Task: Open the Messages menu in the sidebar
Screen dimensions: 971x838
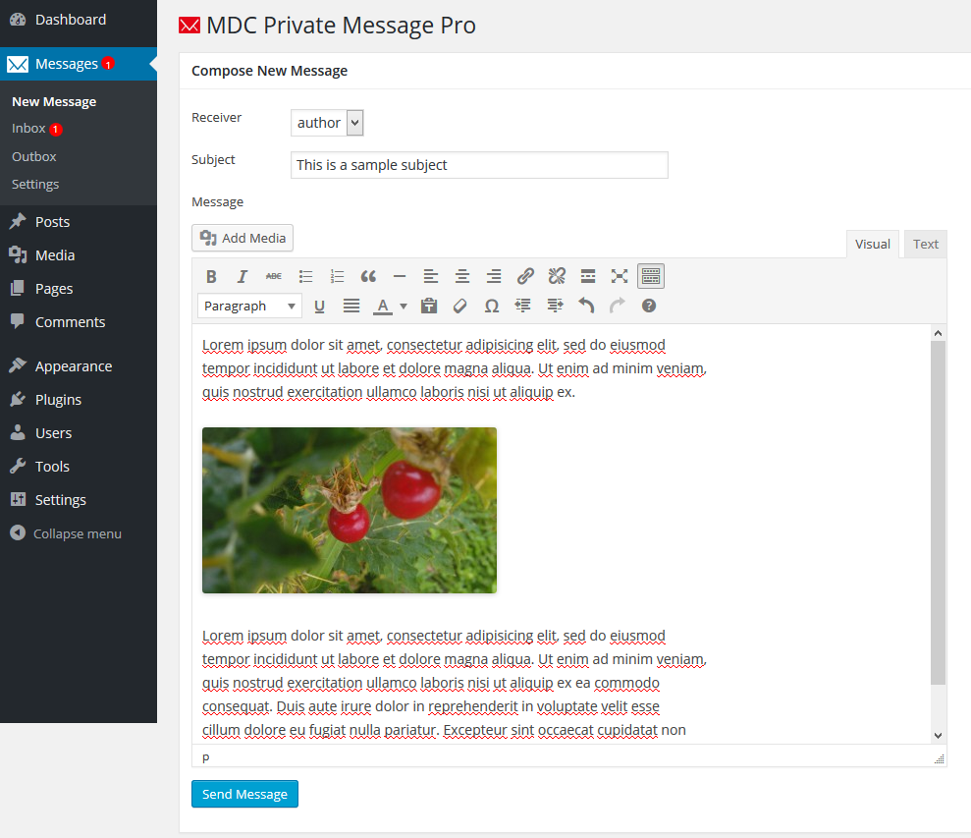Action: 78,64
